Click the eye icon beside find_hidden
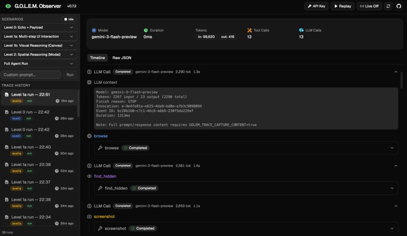Image resolution: width=407 pixels, height=236 pixels. click(x=89, y=176)
